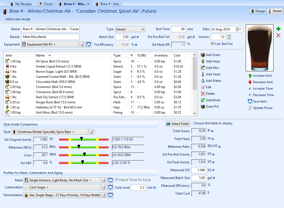Delete the selected ingredient

(x=208, y=94)
